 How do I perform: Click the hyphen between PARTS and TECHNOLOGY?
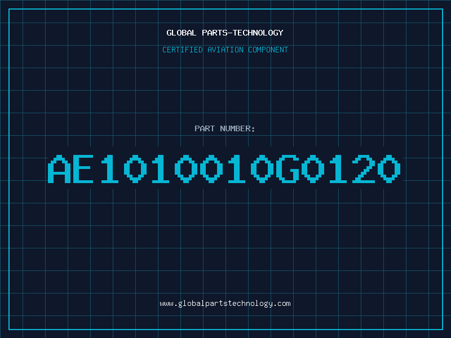pos(230,33)
